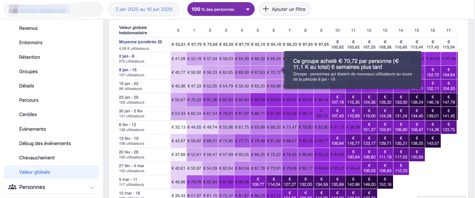Screen dimensions: 475x198
Task: Go to the Entonnoirs section
Action: tap(31, 43)
